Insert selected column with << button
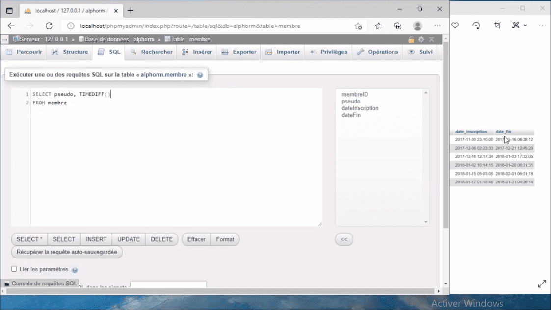Image resolution: width=551 pixels, height=310 pixels. [x=344, y=239]
